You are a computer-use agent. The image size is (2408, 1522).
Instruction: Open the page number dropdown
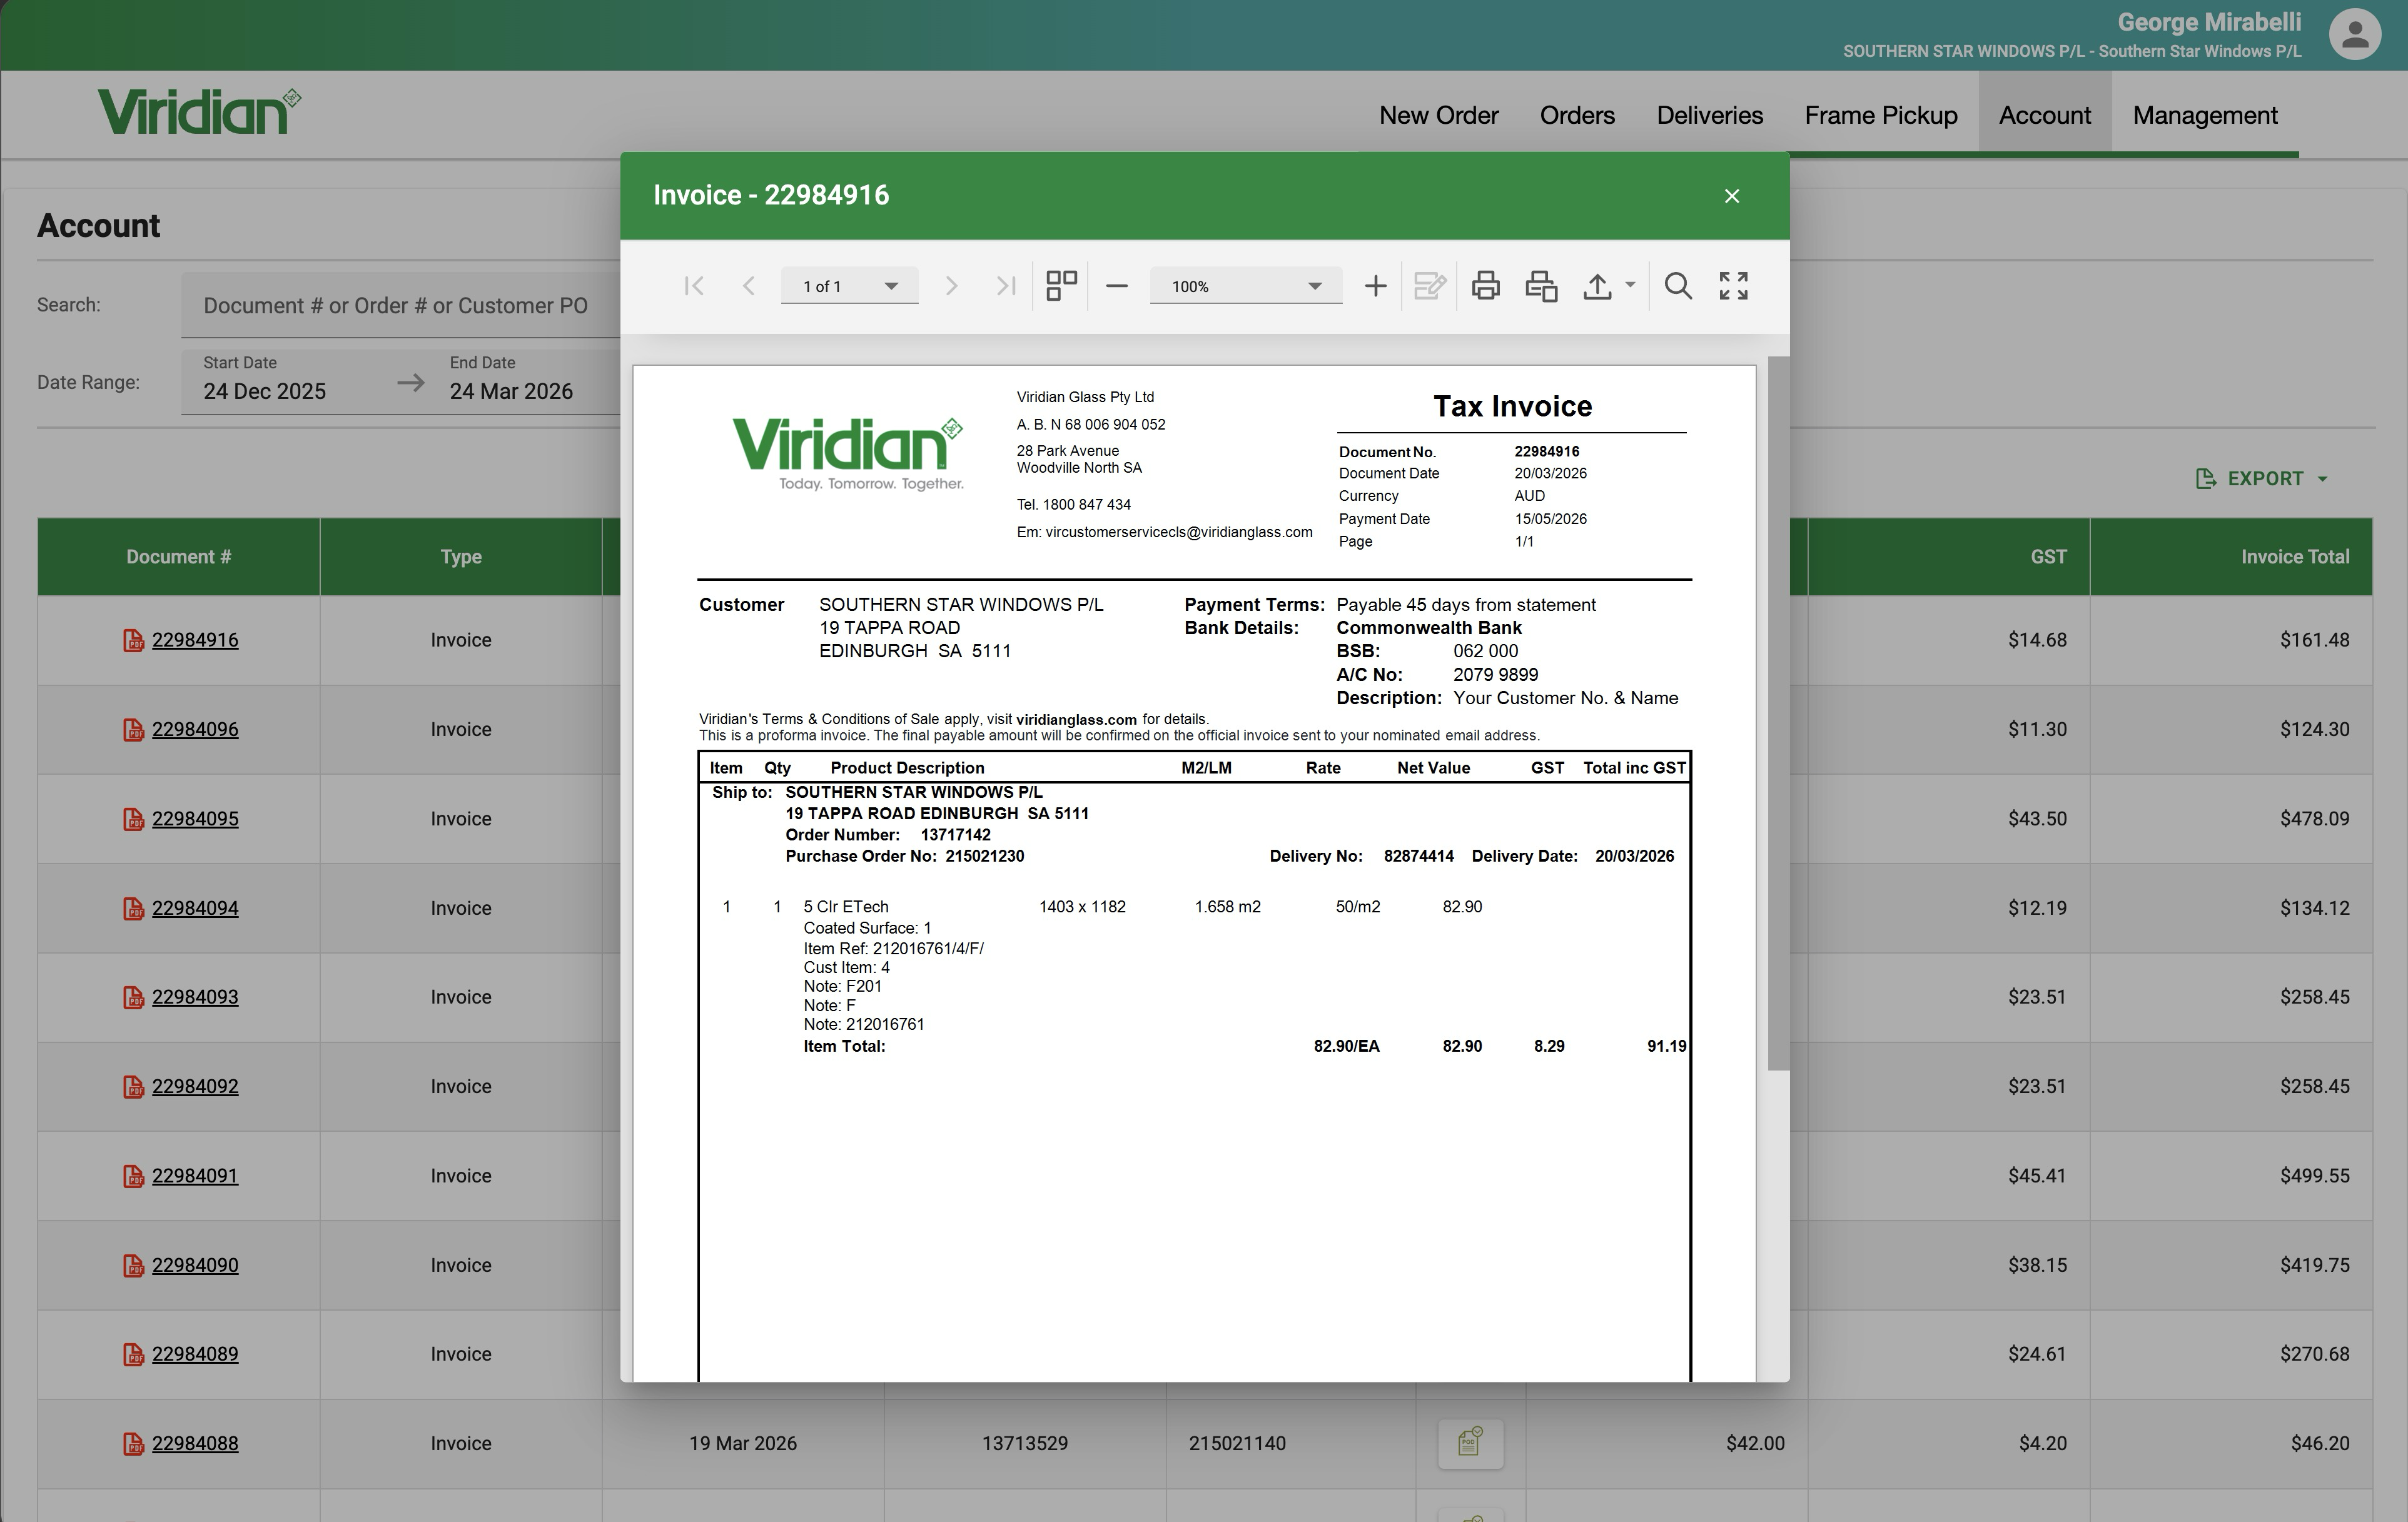pos(849,287)
